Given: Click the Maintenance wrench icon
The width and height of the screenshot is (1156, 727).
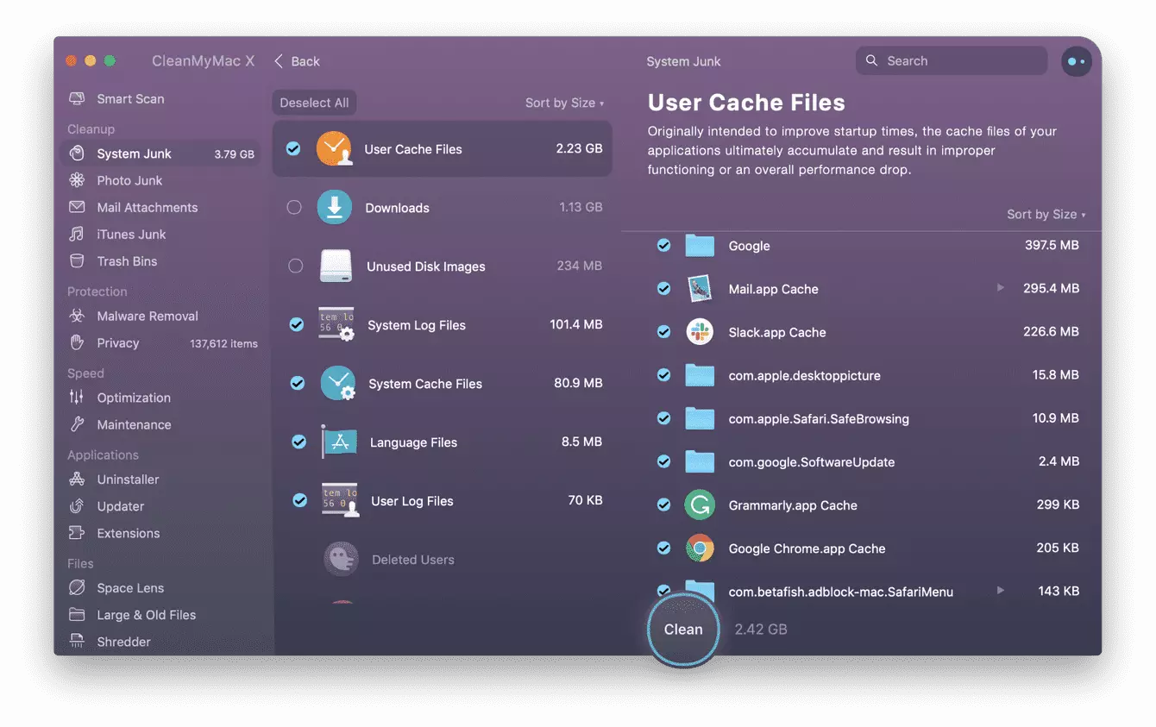Looking at the screenshot, I should tap(77, 424).
